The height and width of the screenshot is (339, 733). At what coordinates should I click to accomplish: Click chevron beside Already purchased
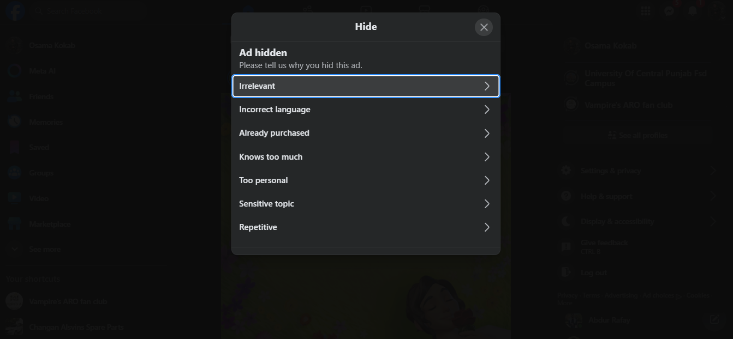(487, 134)
